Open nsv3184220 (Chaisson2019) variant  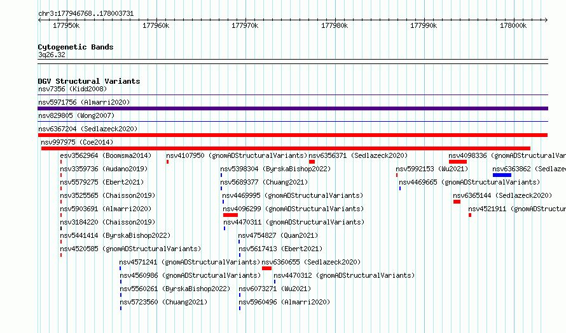pyautogui.click(x=107, y=222)
